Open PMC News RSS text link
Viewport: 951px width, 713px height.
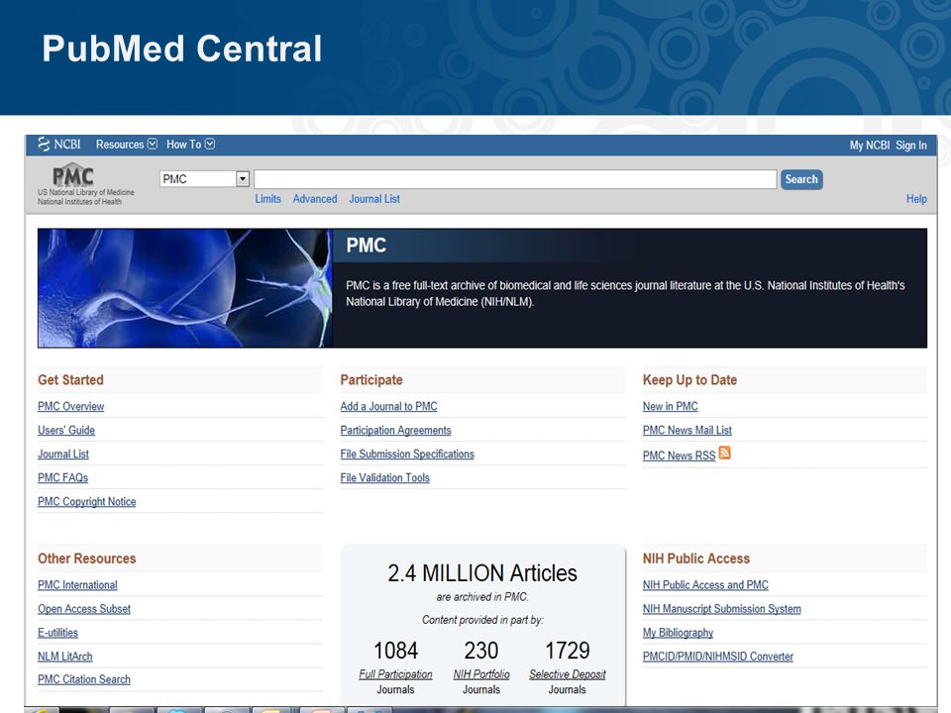pos(680,456)
